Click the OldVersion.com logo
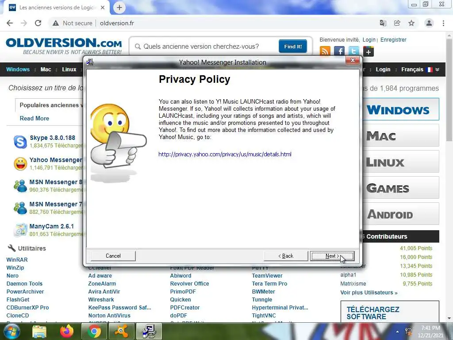Viewport: 453px width, 340px height. (64, 46)
